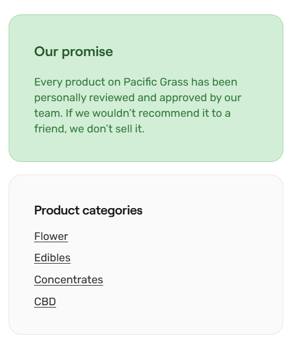The height and width of the screenshot is (344, 296).
Task: Click the word 'approved' in the promise paragraph
Action: 183,98
